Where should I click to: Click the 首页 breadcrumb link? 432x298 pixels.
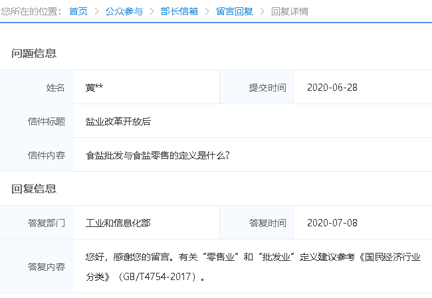pyautogui.click(x=78, y=11)
